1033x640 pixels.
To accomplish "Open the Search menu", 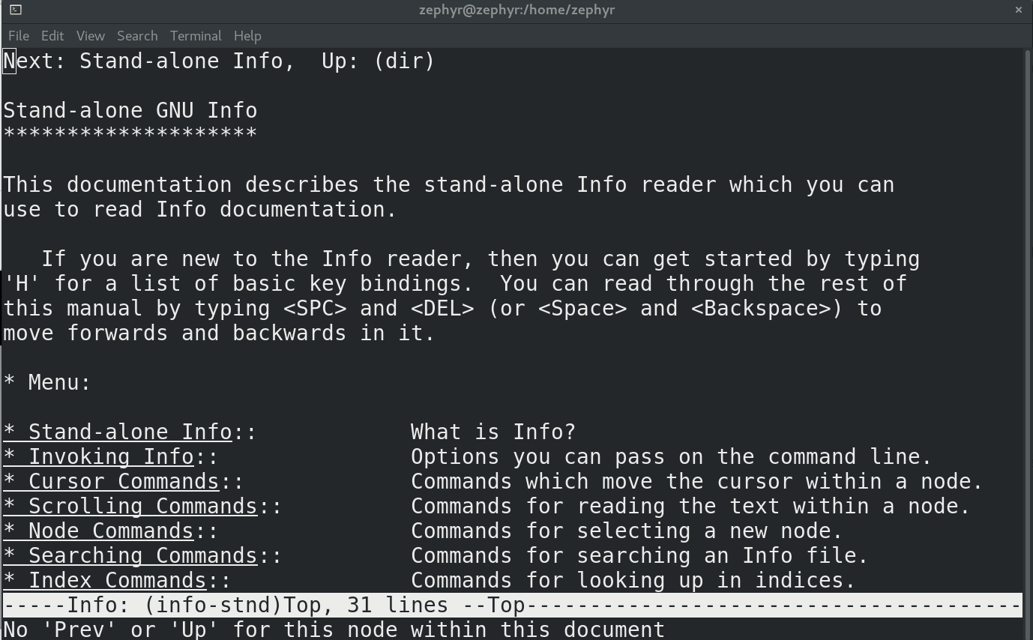I will 137,36.
